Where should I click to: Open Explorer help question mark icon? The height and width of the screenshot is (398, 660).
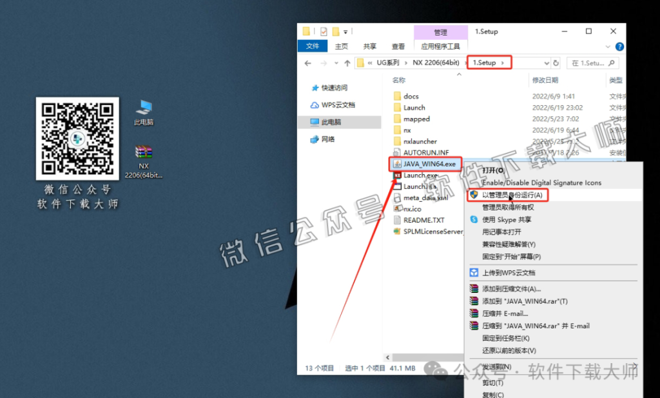coord(619,46)
